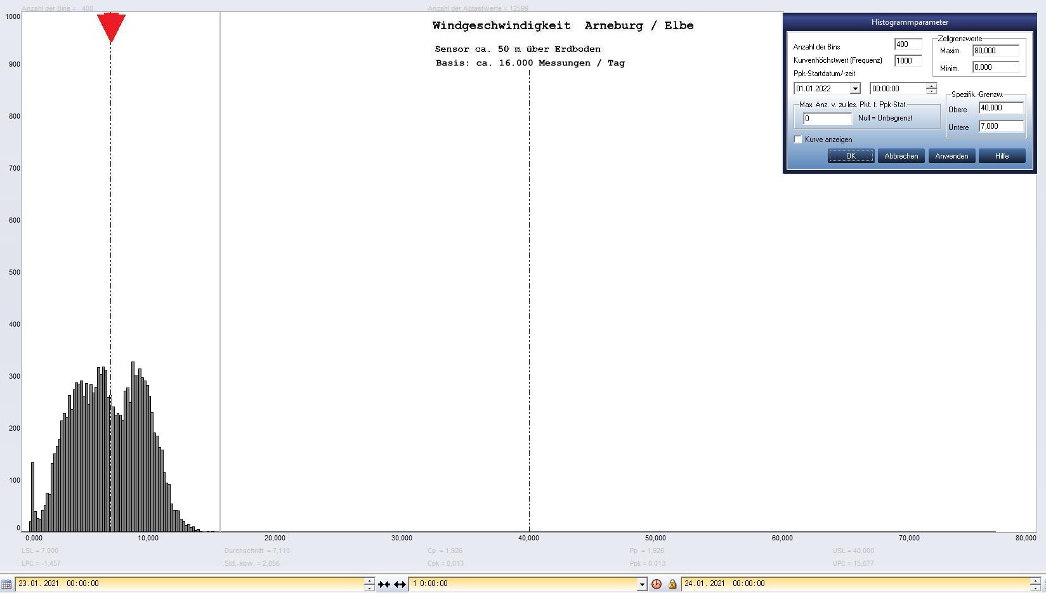Decrease the start date 23.01.2021 with spinner
The height and width of the screenshot is (593, 1046).
pos(369,587)
